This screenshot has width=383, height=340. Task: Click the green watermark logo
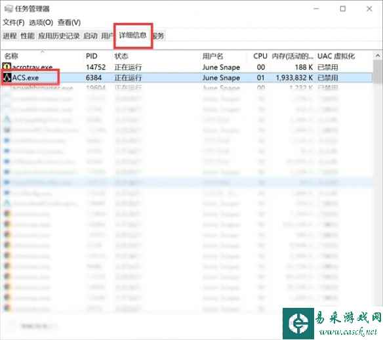[x=298, y=324]
